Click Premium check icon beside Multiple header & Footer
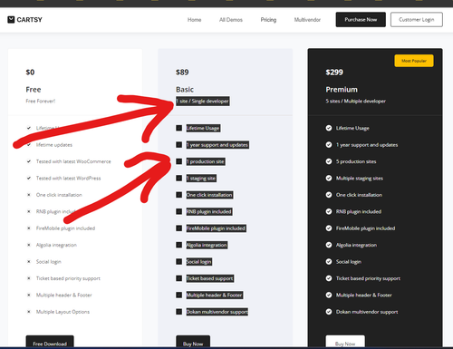The height and width of the screenshot is (349, 453). pos(329,295)
